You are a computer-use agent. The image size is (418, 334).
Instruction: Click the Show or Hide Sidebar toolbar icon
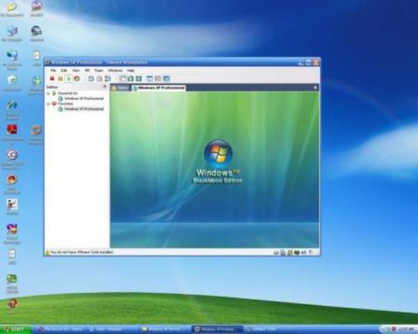pos(122,79)
